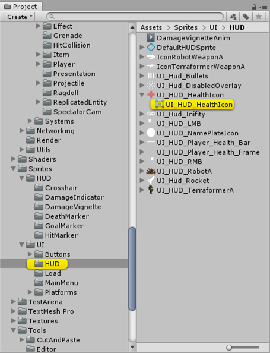Viewport: 270px width, 353px height.
Task: Click Sprites in the breadcrumb path
Action: point(186,27)
